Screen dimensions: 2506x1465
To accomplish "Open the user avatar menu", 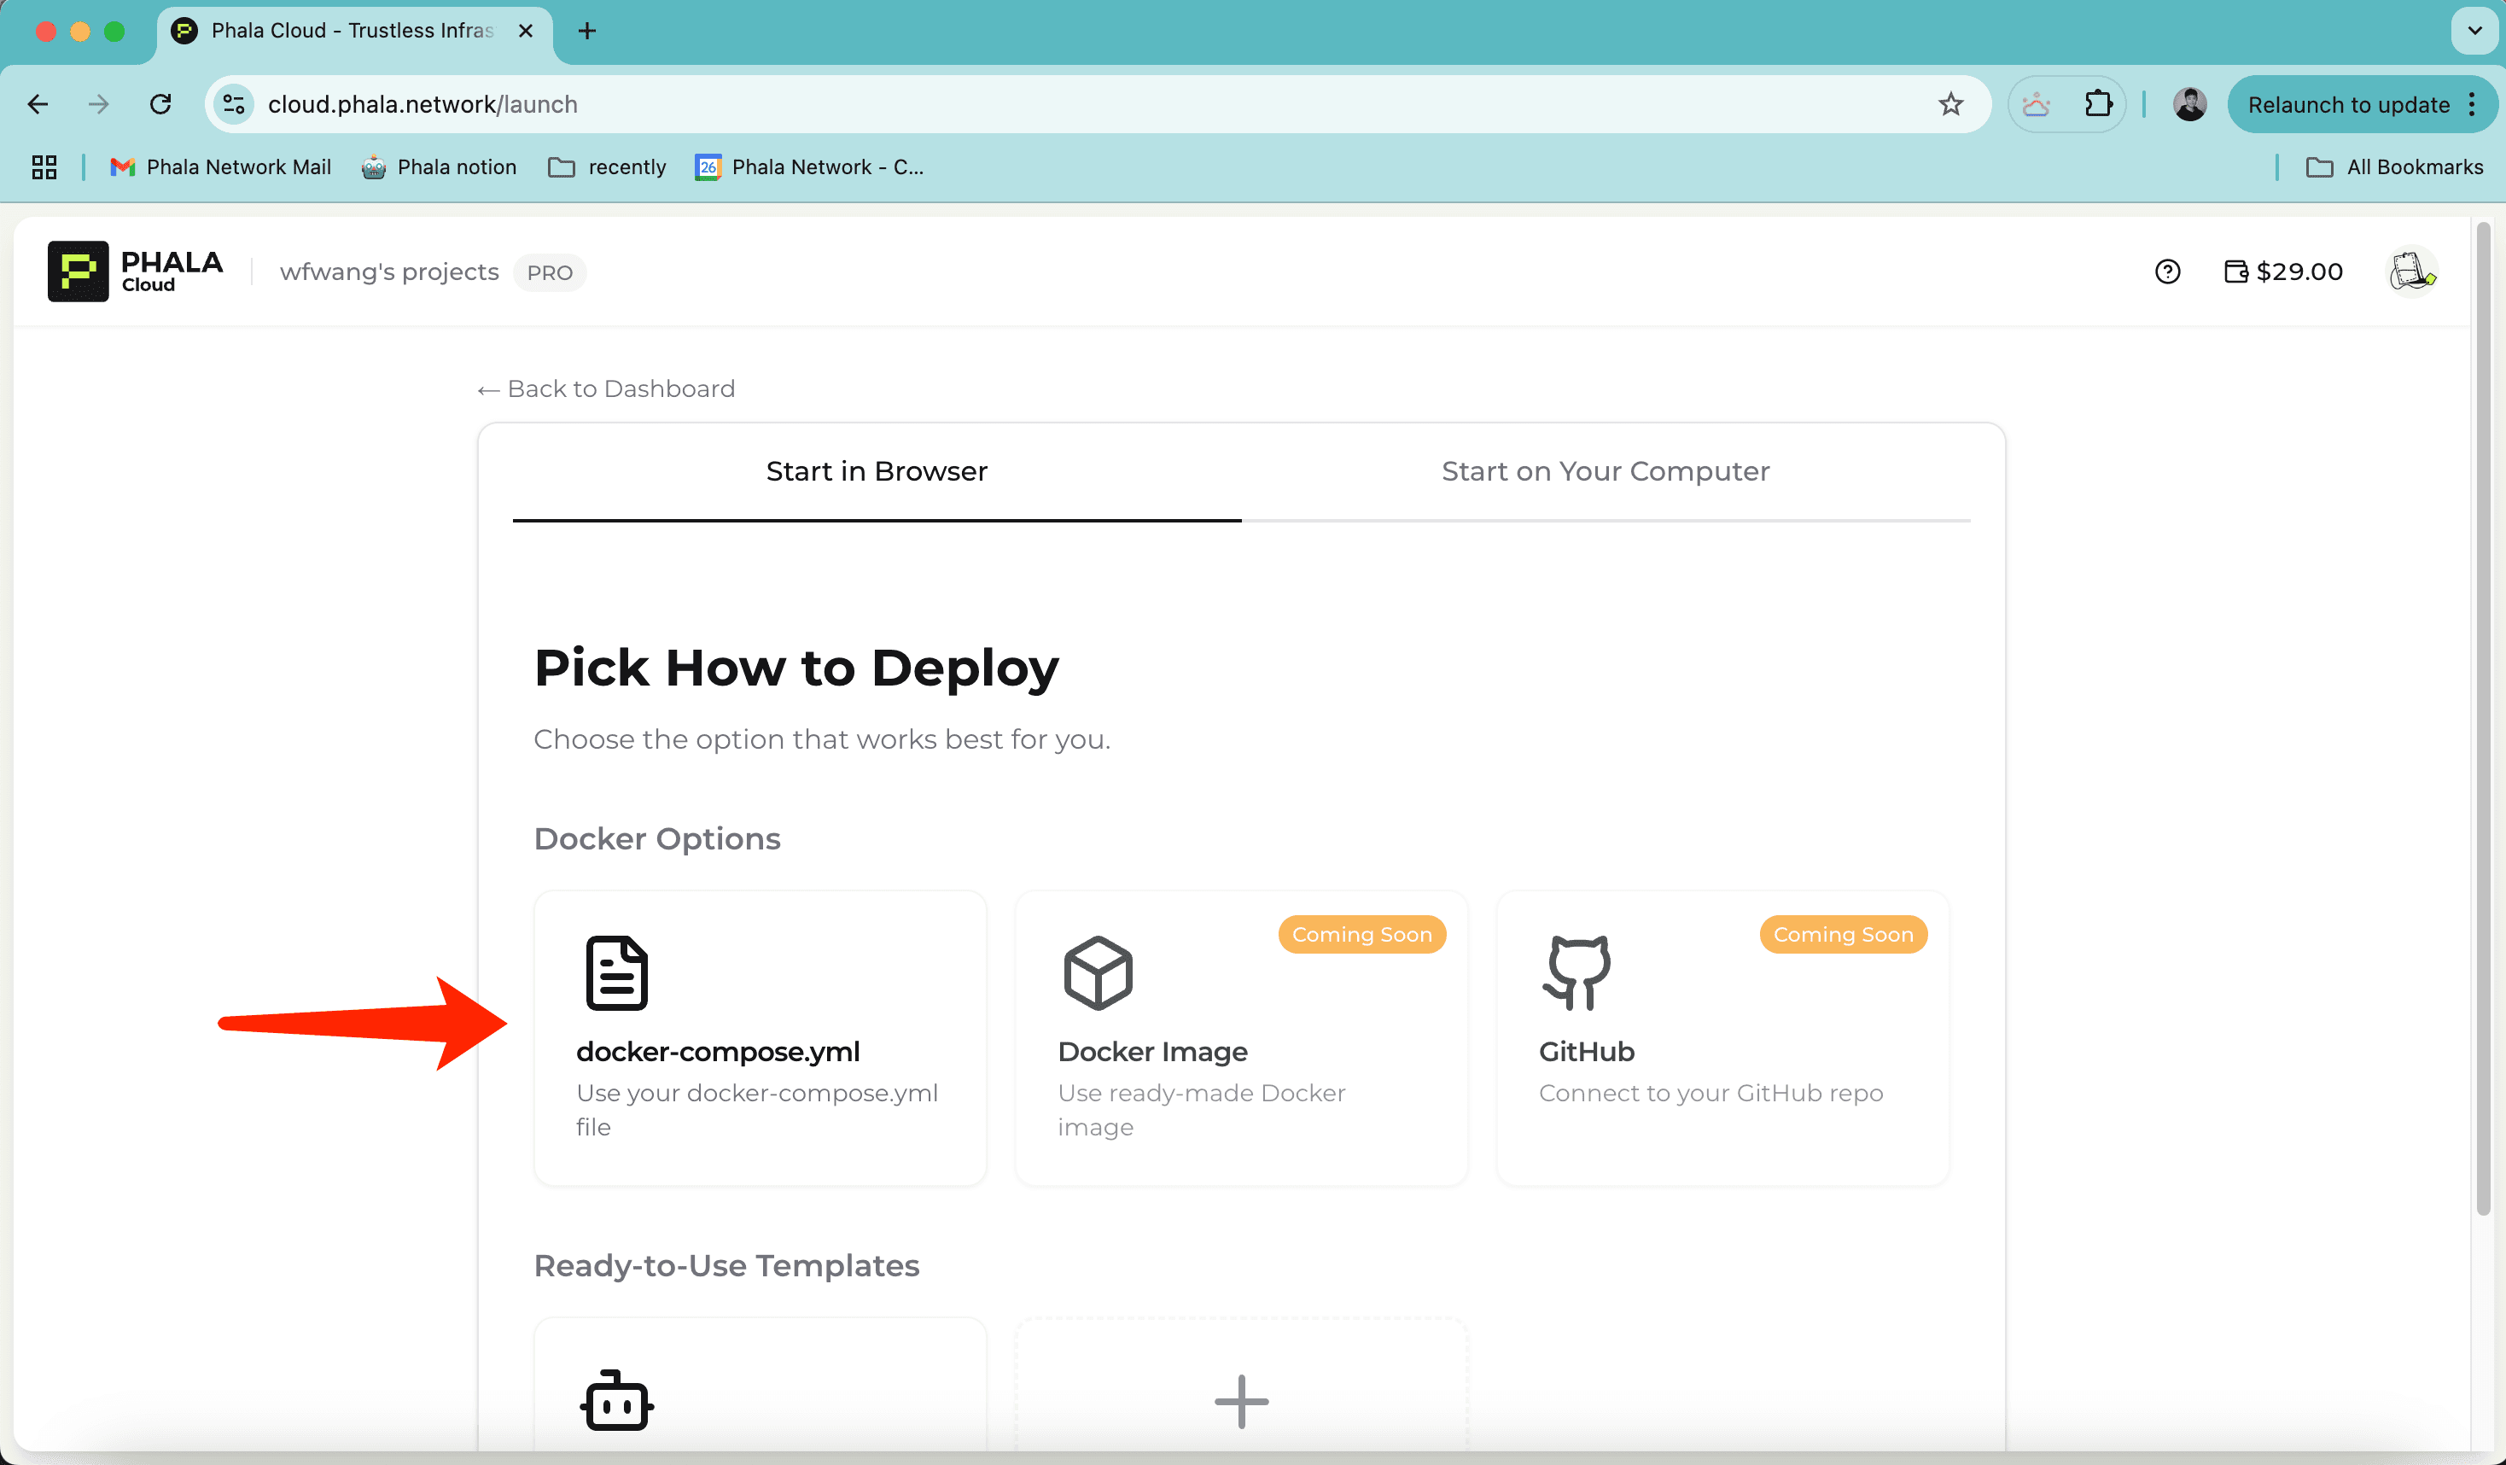I will tap(2411, 271).
